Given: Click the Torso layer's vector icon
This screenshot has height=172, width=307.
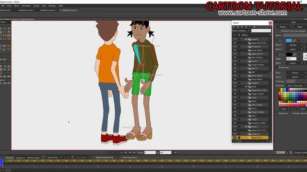Looking at the screenshot, I should tap(249, 97).
